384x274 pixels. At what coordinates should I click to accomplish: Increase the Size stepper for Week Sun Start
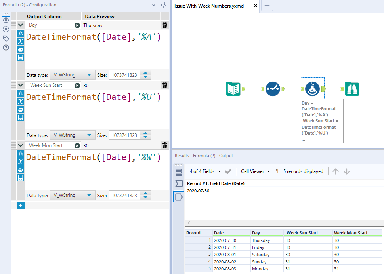tap(146, 133)
